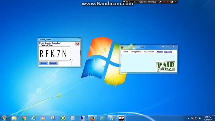
Task: Focus the captcha text input field
Action: coord(65,63)
